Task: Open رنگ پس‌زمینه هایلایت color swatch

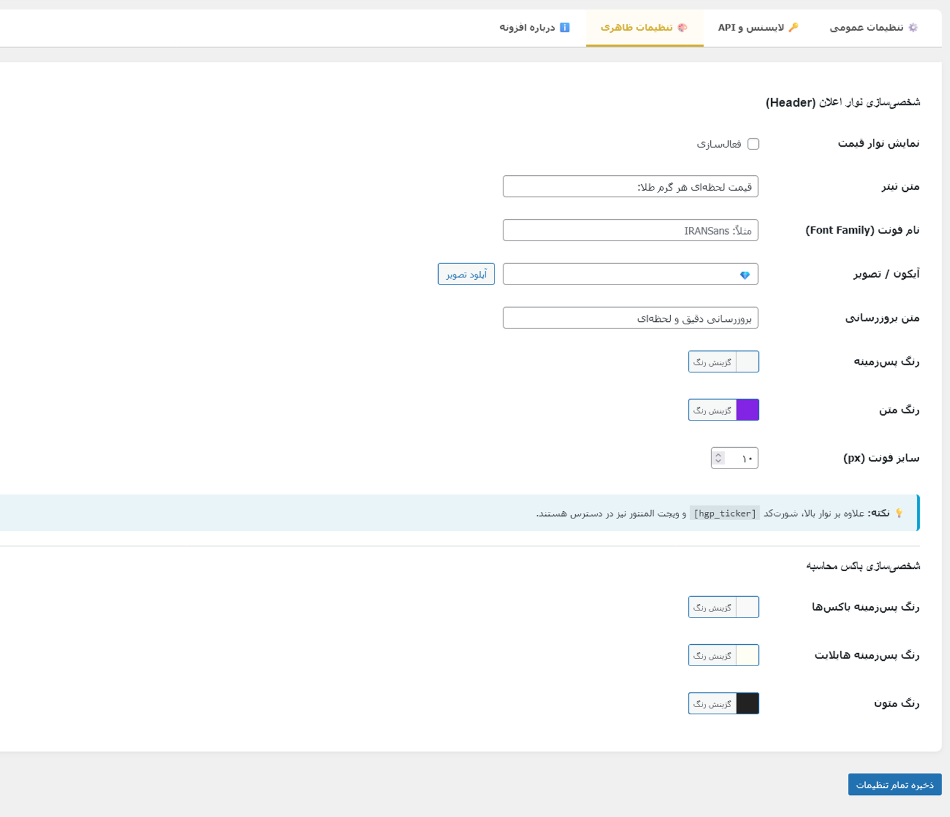Action: pyautogui.click(x=748, y=655)
